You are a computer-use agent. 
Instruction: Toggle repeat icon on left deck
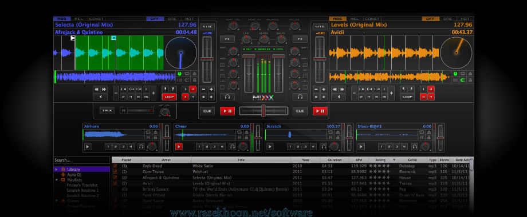(187, 74)
